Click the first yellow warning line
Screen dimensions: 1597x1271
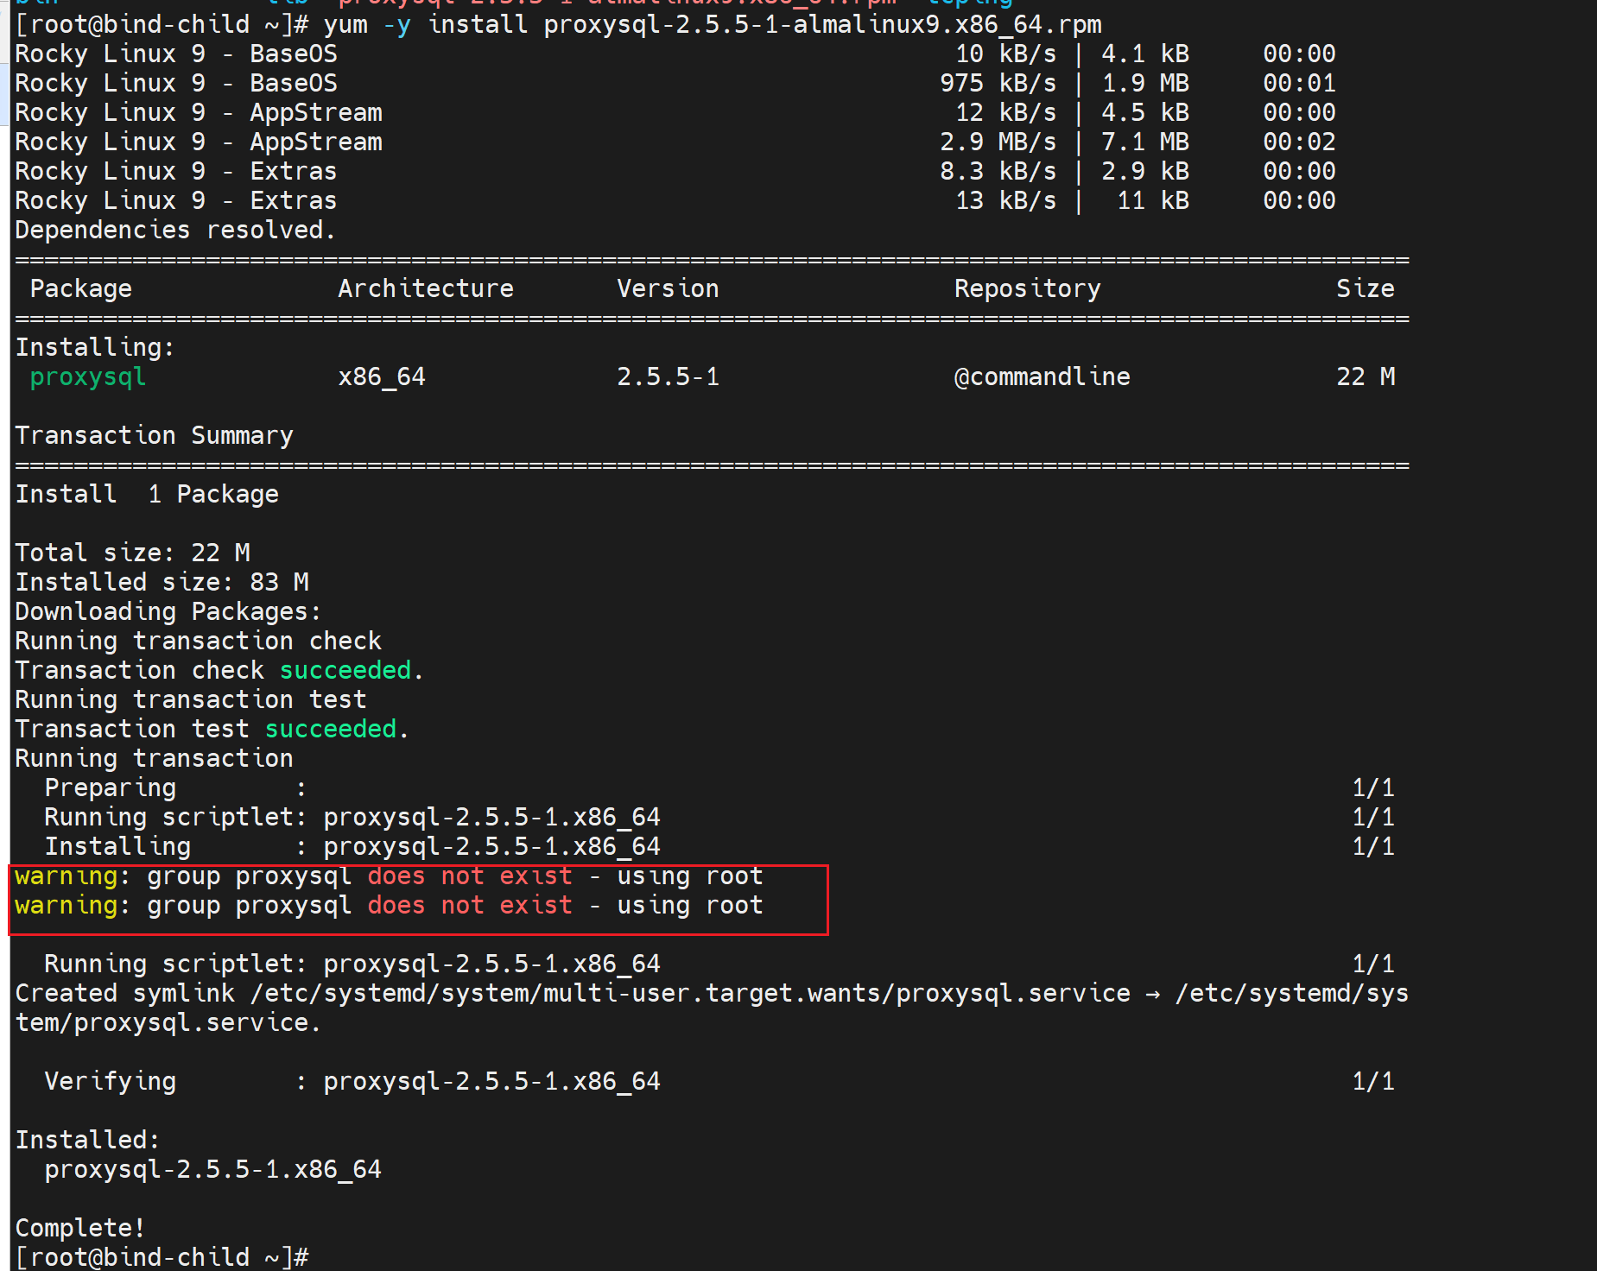389,876
